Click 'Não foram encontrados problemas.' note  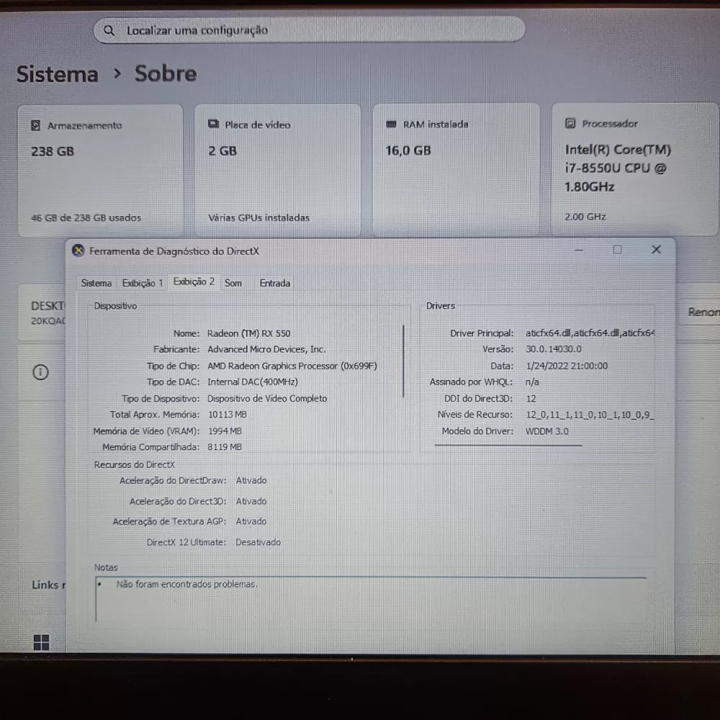[187, 584]
